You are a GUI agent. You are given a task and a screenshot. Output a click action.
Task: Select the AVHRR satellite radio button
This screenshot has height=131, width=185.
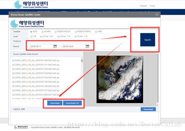(x=43, y=32)
